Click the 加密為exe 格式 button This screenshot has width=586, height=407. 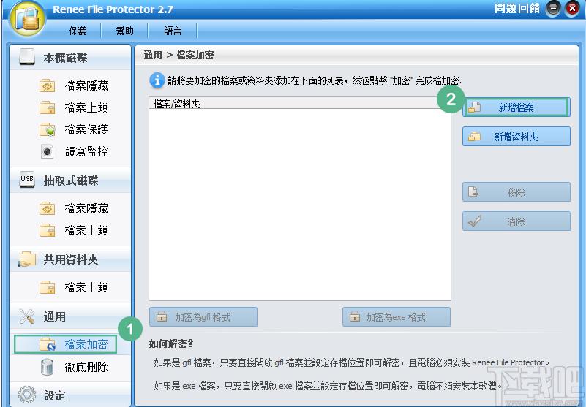(397, 317)
